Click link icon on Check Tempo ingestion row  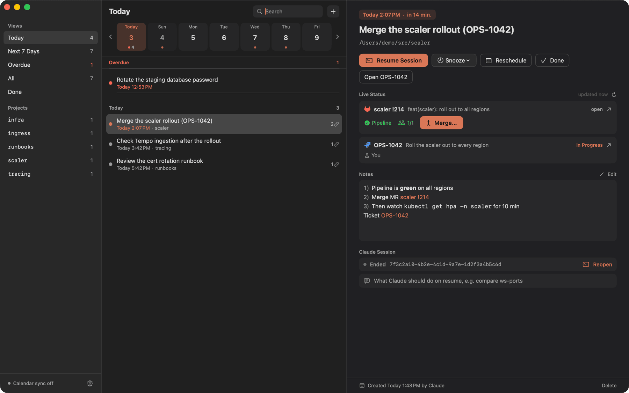337,144
